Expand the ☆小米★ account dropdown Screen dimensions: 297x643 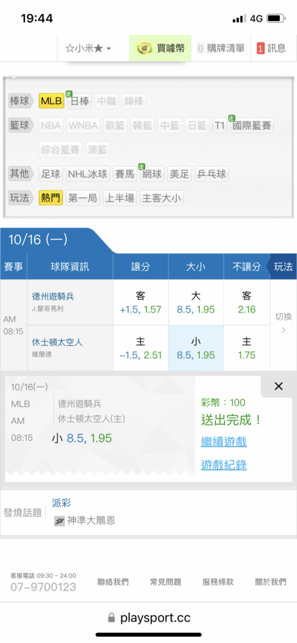pos(88,48)
